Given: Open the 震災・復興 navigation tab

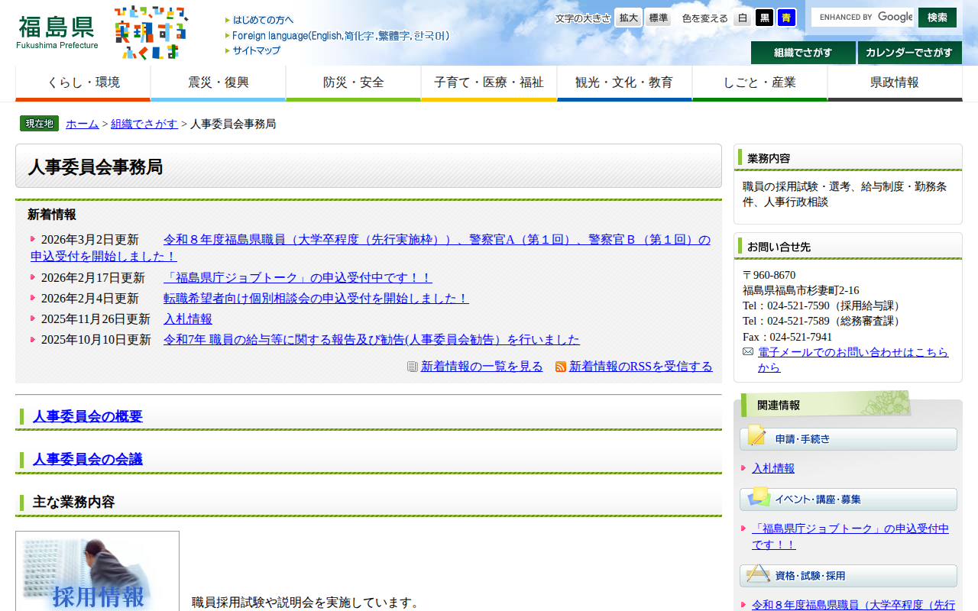Looking at the screenshot, I should [219, 83].
